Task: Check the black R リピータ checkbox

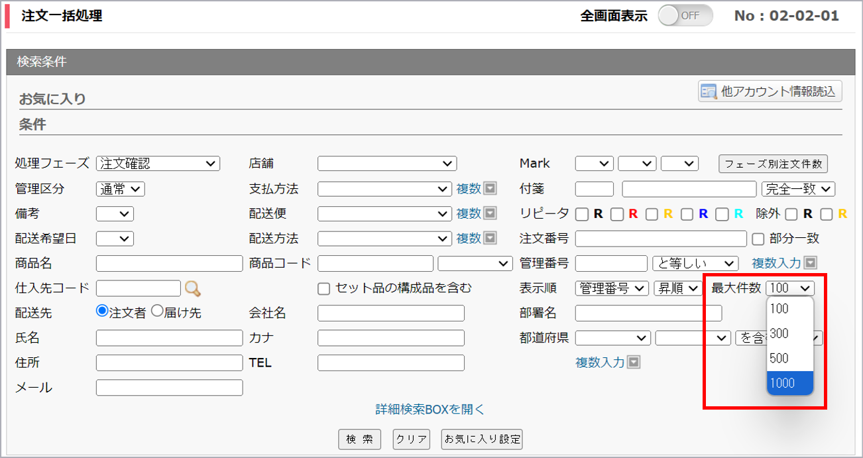Action: click(x=581, y=214)
